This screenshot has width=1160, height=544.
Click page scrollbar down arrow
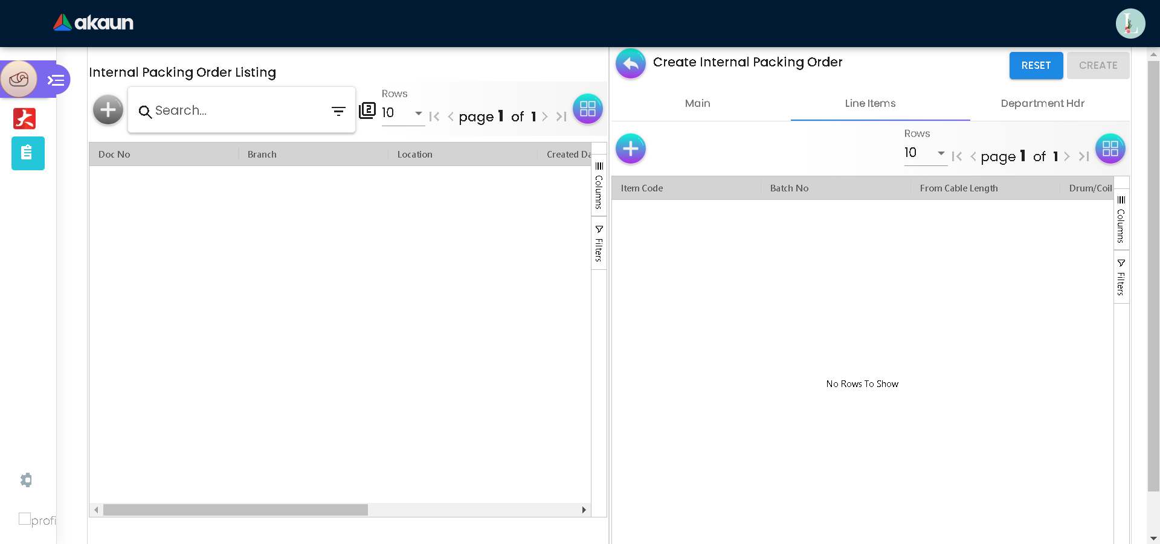1153,538
